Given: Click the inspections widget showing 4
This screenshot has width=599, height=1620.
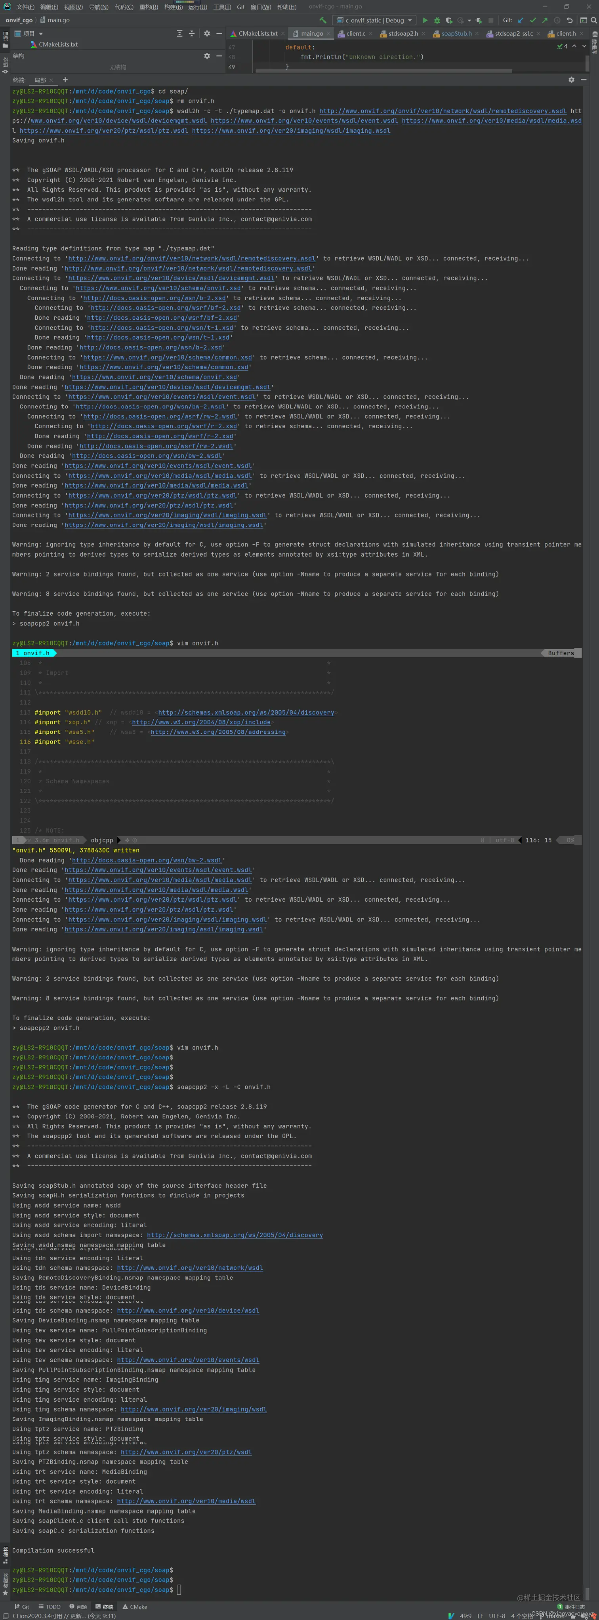Looking at the screenshot, I should click(562, 46).
